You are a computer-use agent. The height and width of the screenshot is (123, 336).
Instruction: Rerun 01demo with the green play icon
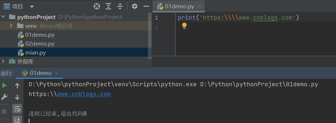[x=4, y=85]
